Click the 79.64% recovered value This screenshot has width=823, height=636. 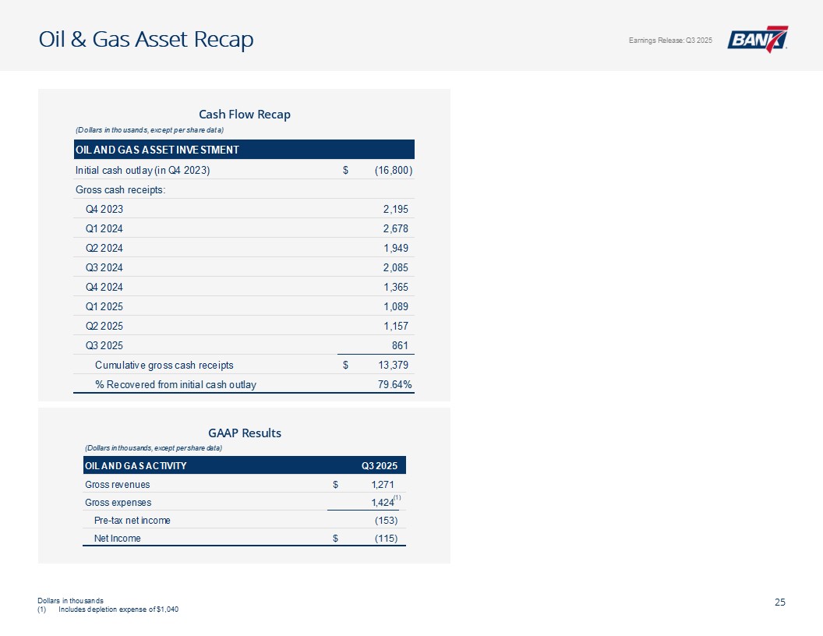click(393, 384)
